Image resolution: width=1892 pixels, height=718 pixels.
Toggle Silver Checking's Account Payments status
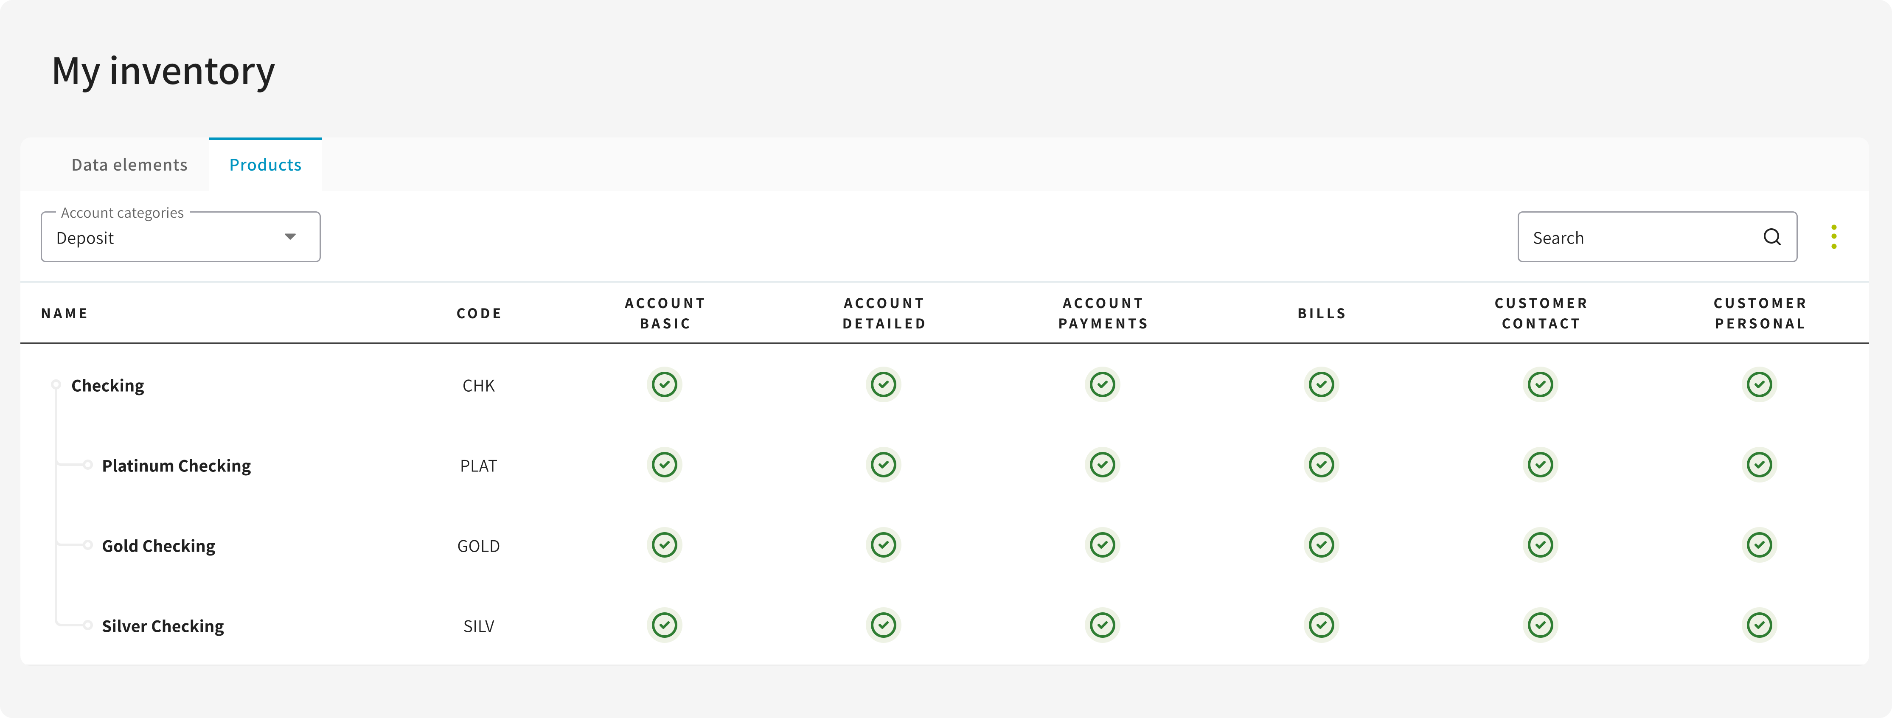click(x=1102, y=625)
